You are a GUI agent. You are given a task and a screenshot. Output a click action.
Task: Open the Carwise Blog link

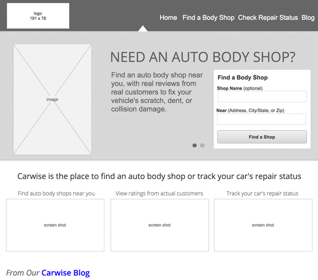coord(66,273)
